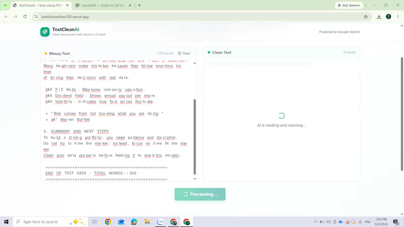This screenshot has width=404, height=227.
Task: Open the profile avatar menu
Action: tap(388, 17)
